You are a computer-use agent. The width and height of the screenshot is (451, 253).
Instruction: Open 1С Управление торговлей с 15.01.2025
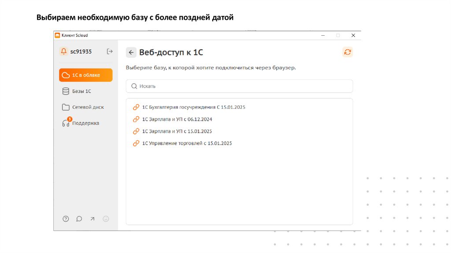click(x=187, y=143)
